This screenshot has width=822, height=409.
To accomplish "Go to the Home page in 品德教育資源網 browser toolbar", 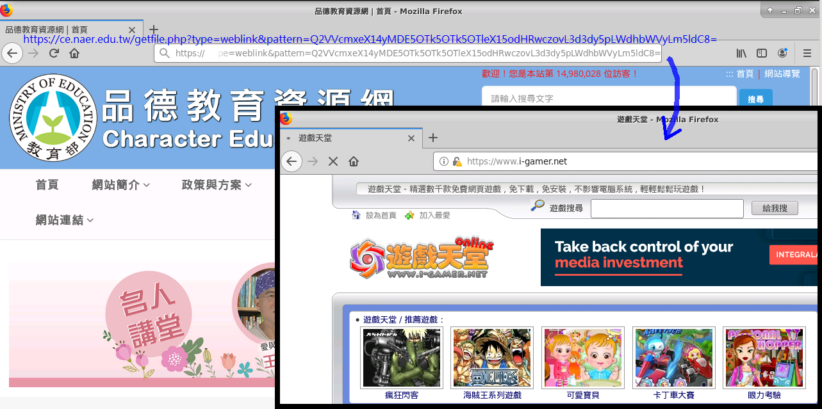I will 74,53.
